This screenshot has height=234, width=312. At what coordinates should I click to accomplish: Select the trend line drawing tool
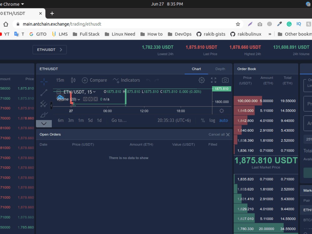click(44, 92)
